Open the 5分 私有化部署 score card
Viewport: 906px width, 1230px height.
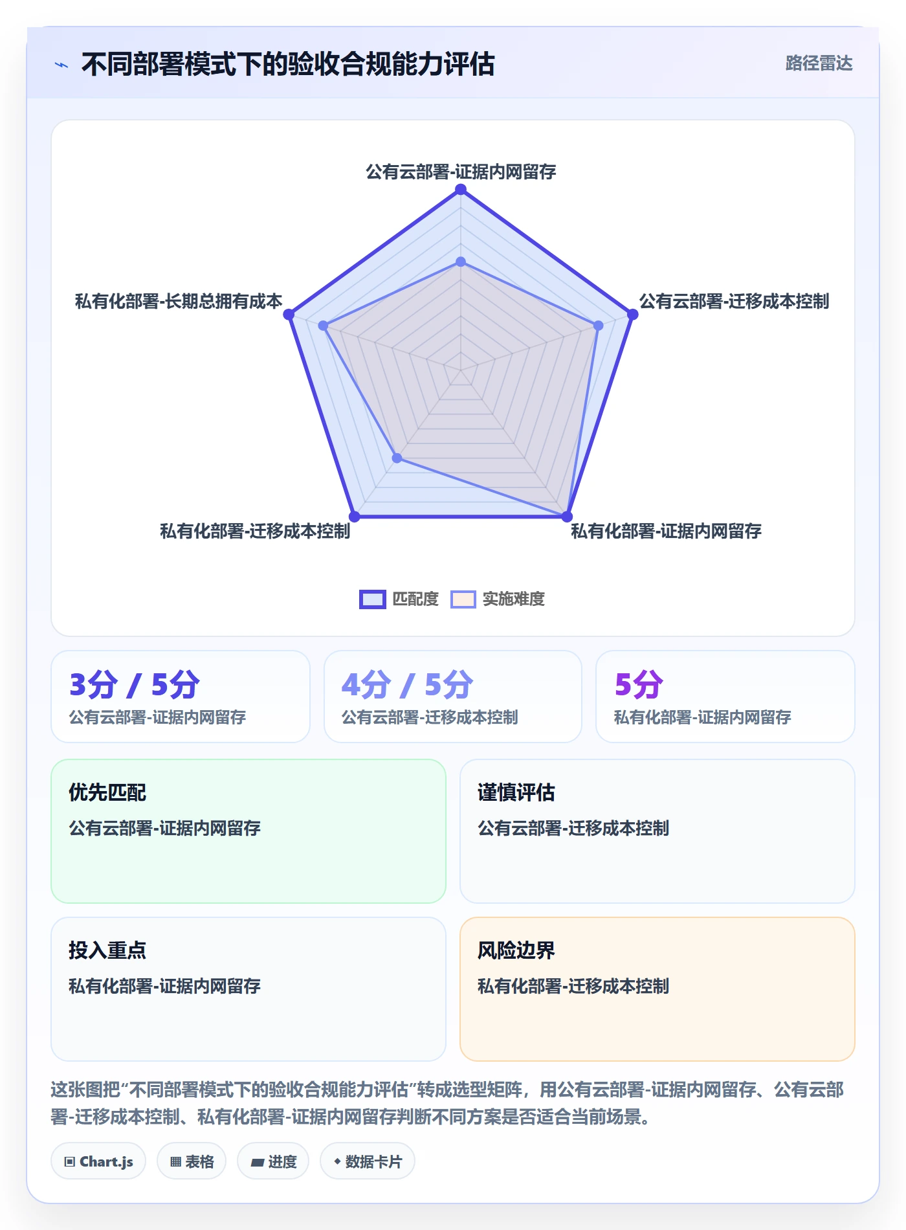(725, 697)
